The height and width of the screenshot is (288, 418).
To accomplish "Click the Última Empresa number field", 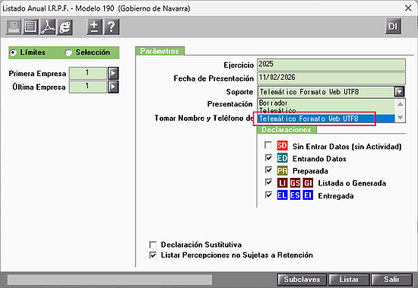I will [87, 87].
